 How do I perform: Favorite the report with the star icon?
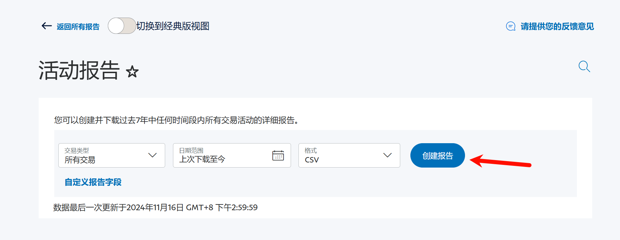132,72
